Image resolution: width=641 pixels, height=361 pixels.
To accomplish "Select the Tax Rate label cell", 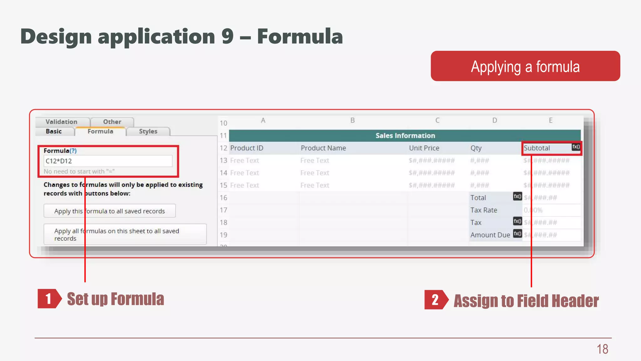I will pos(495,210).
